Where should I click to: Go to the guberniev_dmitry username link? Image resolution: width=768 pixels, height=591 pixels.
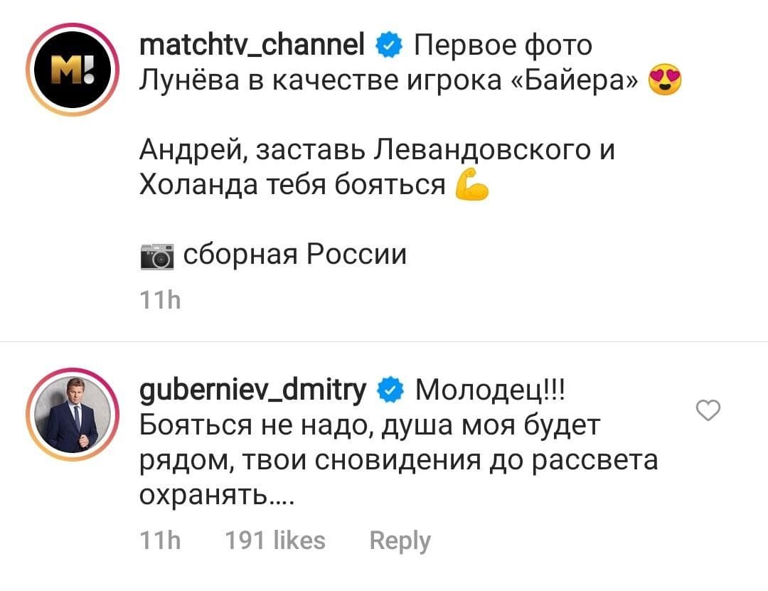252,390
